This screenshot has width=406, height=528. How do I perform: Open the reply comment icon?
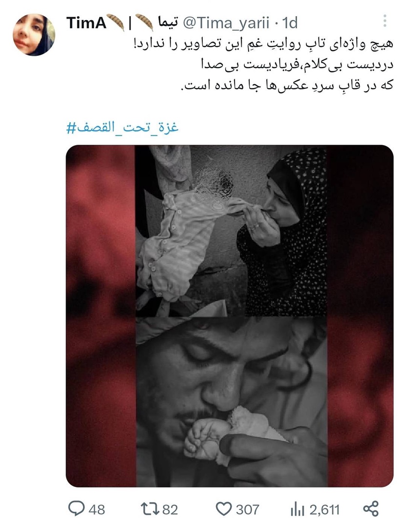[76, 508]
